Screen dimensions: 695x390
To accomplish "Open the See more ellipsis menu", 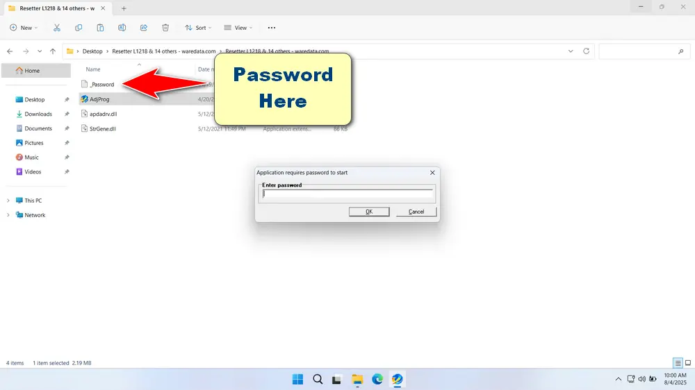I will point(272,28).
